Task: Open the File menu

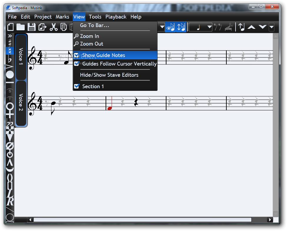Action: (12, 17)
